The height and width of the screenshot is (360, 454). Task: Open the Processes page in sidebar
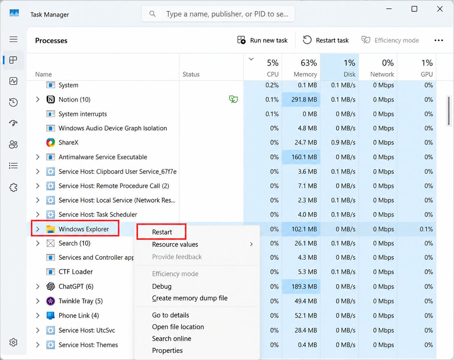[14, 60]
